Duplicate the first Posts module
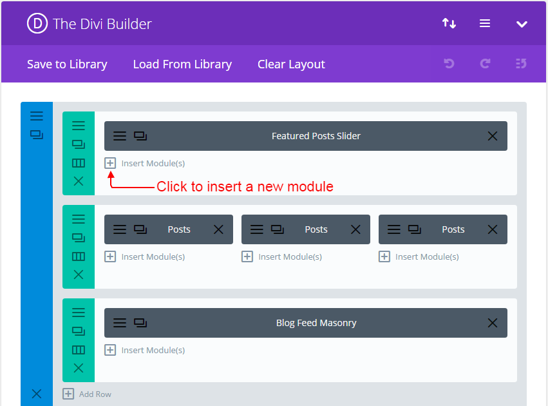 [x=140, y=229]
